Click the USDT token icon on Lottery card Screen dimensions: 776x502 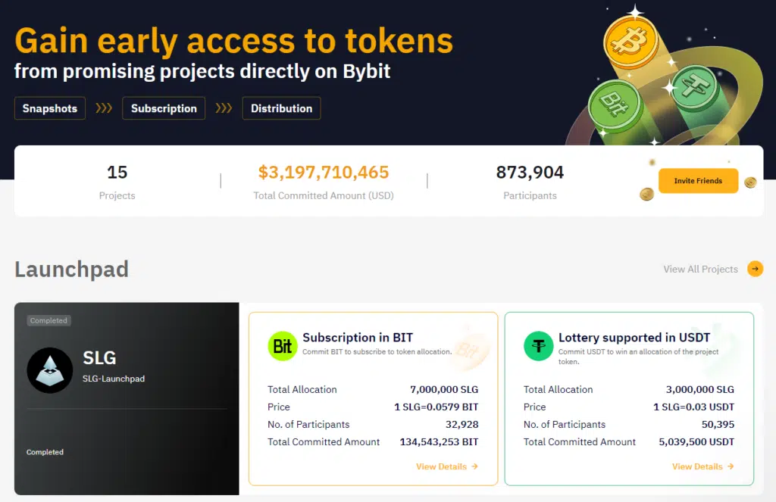click(537, 345)
